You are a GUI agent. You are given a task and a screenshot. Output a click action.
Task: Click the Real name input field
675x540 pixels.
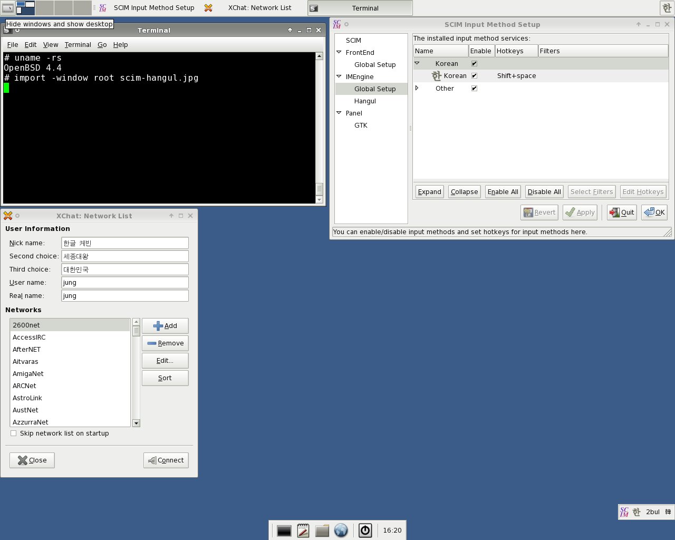click(x=125, y=296)
